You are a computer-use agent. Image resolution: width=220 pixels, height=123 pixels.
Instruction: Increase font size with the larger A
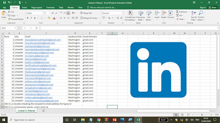tap(53, 13)
